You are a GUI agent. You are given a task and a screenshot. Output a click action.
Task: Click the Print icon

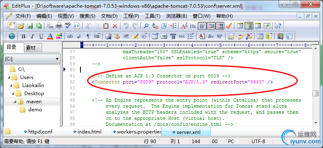[59, 26]
